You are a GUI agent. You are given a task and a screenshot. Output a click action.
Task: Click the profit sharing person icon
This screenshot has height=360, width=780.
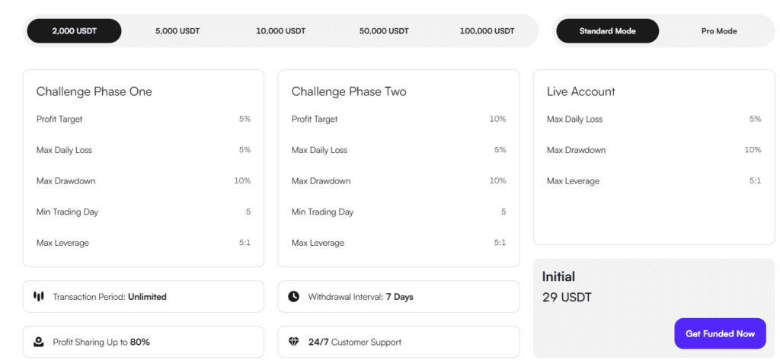pos(39,342)
